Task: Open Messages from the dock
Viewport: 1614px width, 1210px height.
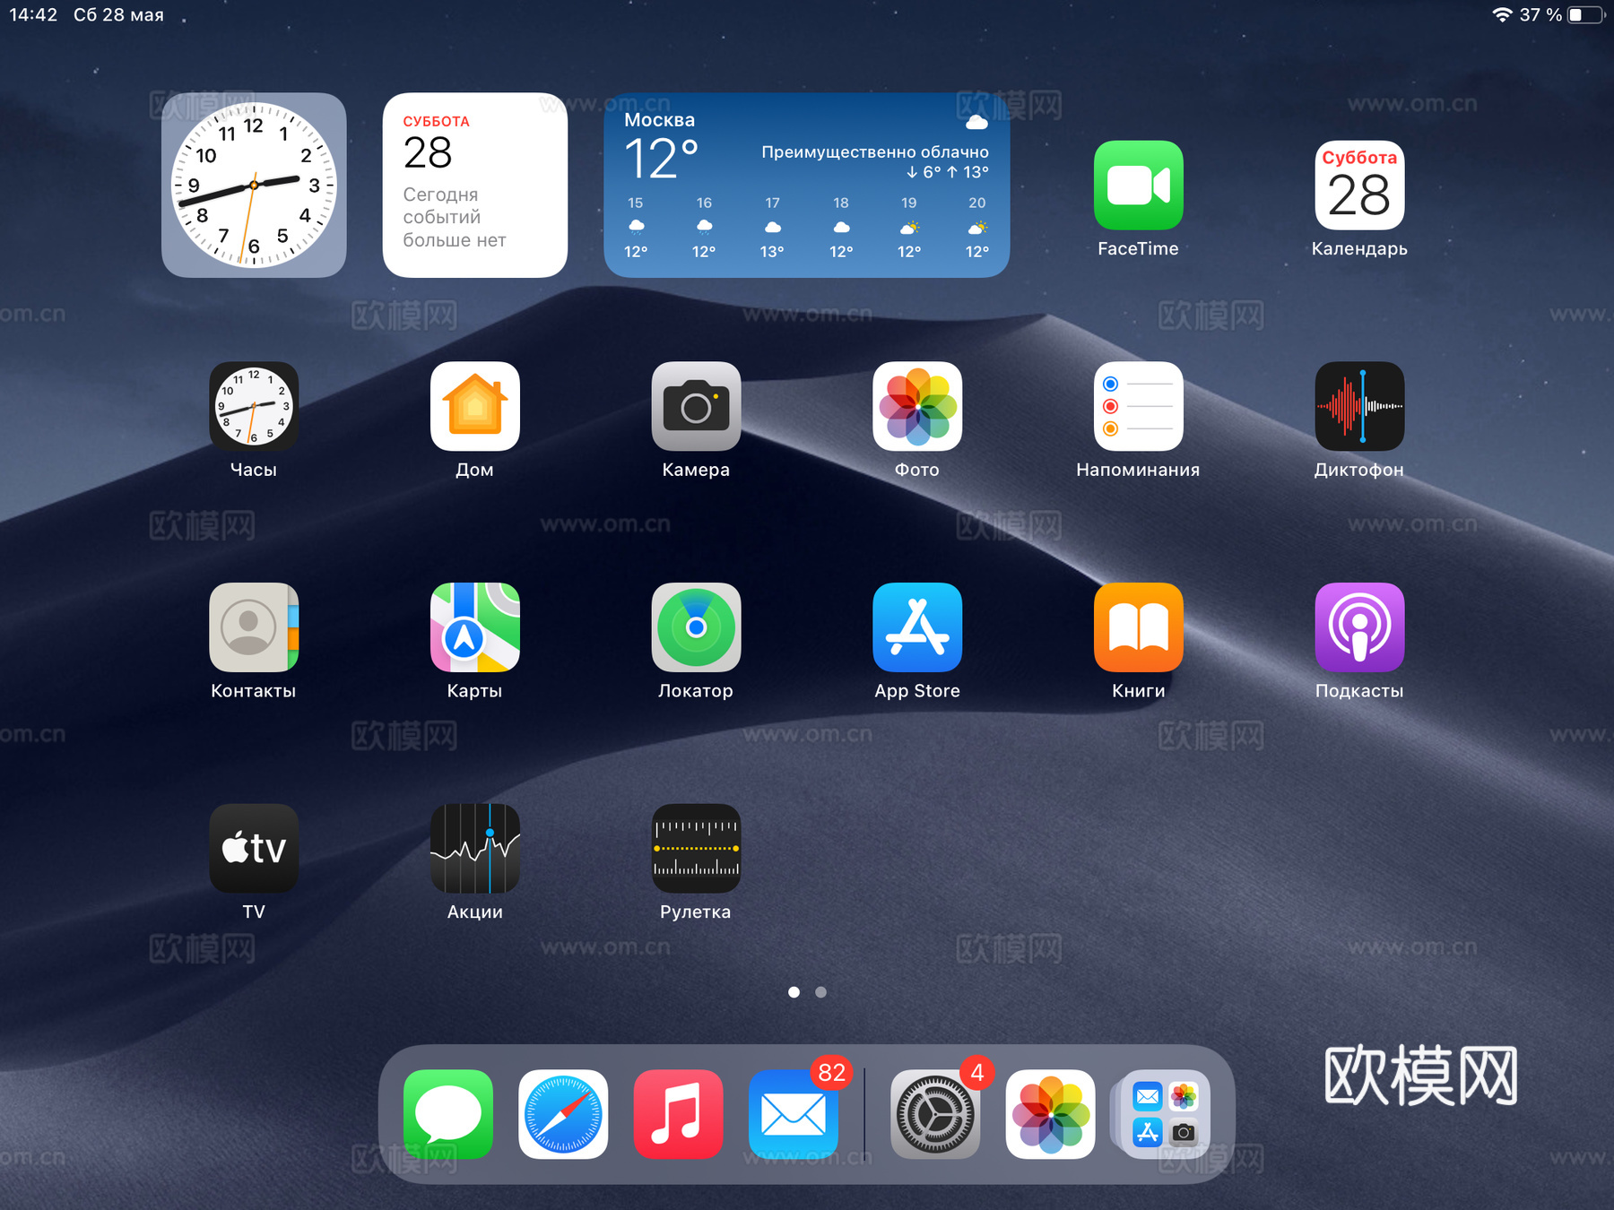Action: pyautogui.click(x=448, y=1114)
